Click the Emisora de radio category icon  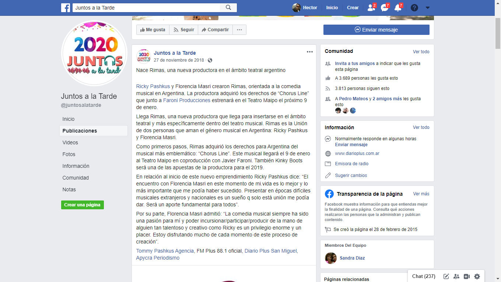pyautogui.click(x=328, y=164)
